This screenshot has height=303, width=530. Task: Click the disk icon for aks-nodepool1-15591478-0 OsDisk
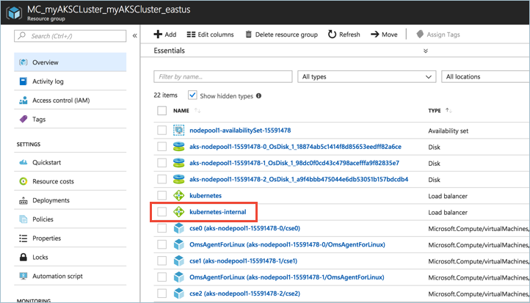click(179, 147)
